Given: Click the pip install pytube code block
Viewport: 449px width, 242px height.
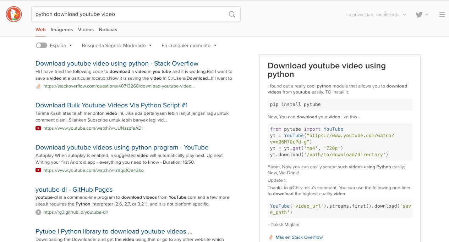Looking at the screenshot, I should (340, 105).
